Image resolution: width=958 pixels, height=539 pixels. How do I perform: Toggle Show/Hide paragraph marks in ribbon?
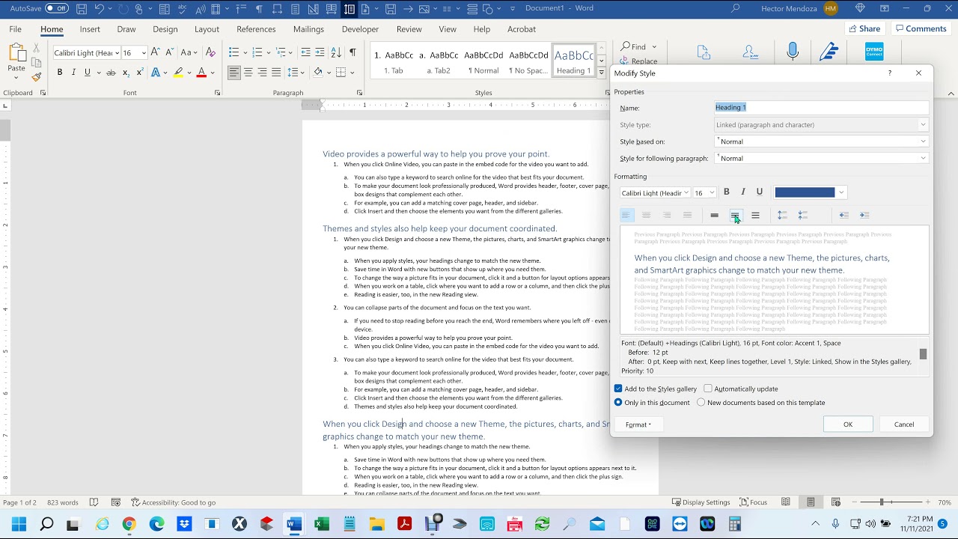(x=353, y=52)
